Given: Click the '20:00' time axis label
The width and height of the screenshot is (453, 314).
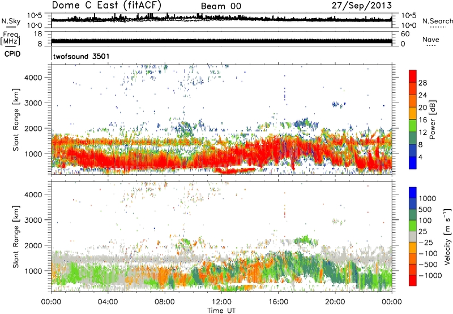Looking at the screenshot, I should click(x=335, y=302).
